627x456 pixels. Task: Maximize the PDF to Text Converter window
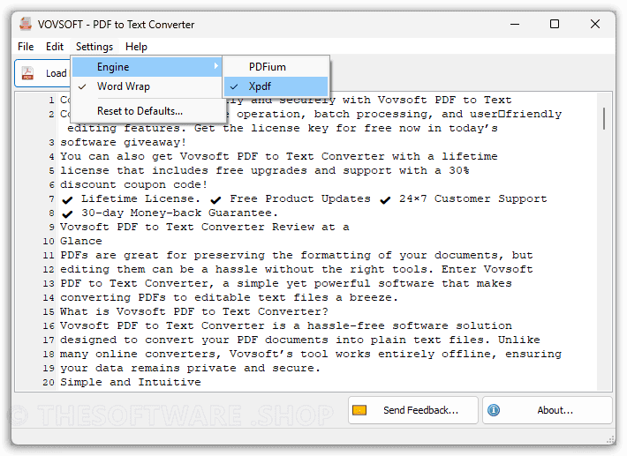555,25
